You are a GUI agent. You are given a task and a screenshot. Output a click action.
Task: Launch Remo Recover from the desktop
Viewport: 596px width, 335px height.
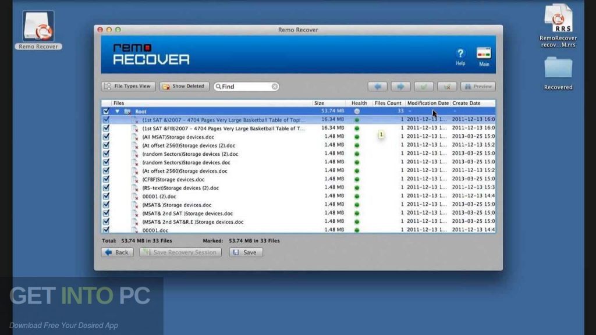click(x=37, y=26)
